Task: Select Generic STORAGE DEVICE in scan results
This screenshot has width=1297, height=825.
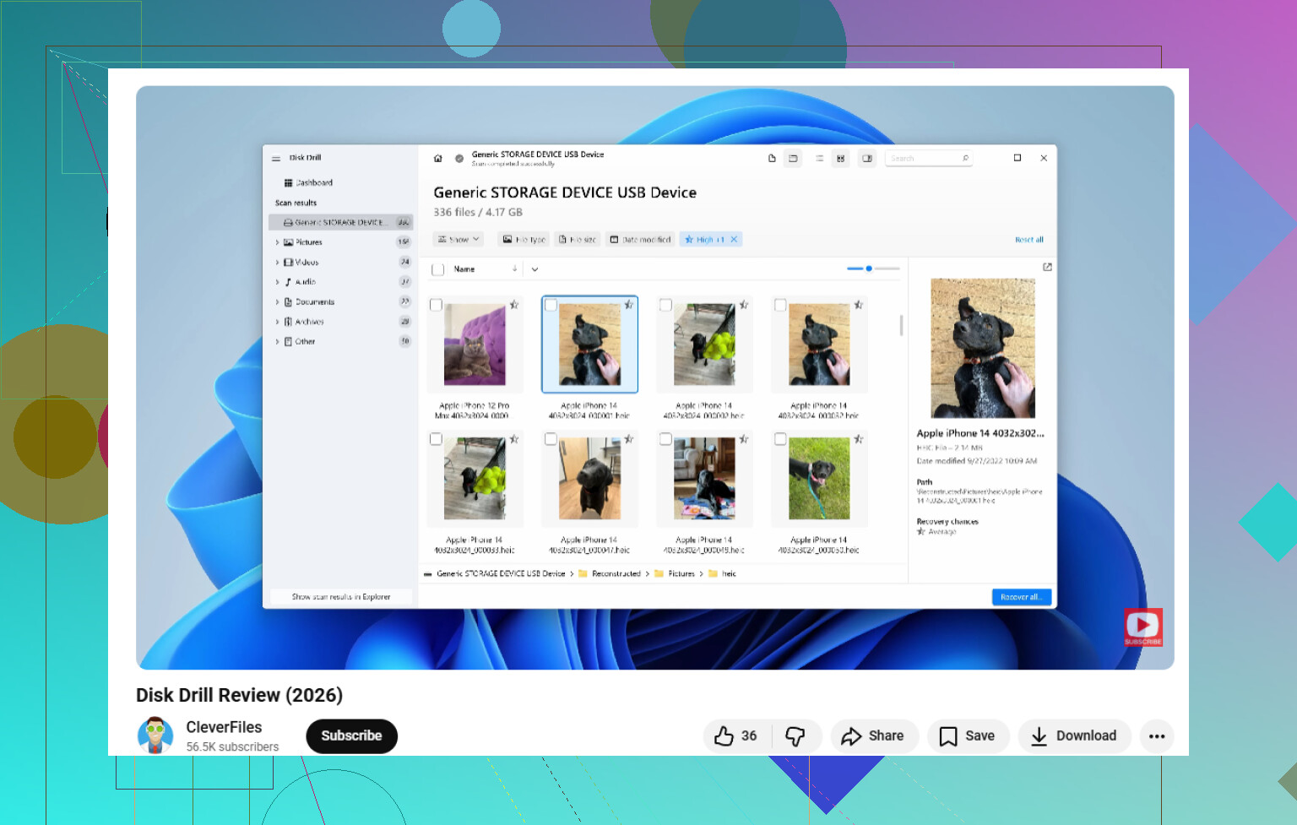Action: coord(340,223)
